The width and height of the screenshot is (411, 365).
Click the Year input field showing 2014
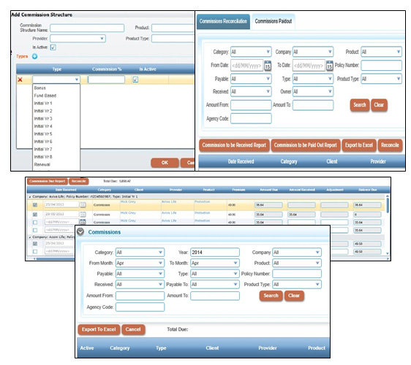[215, 253]
